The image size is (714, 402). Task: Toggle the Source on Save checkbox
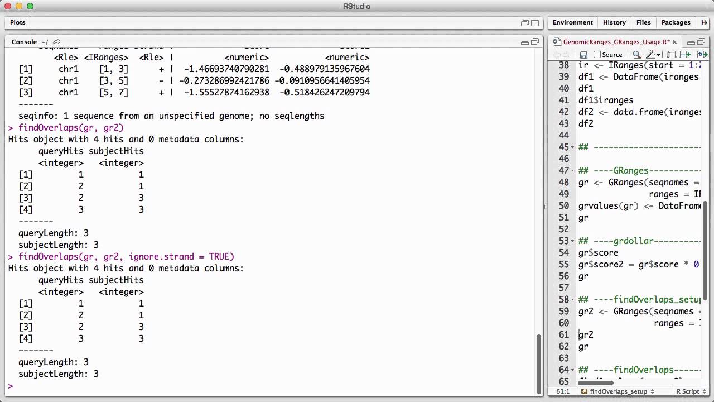(x=597, y=55)
